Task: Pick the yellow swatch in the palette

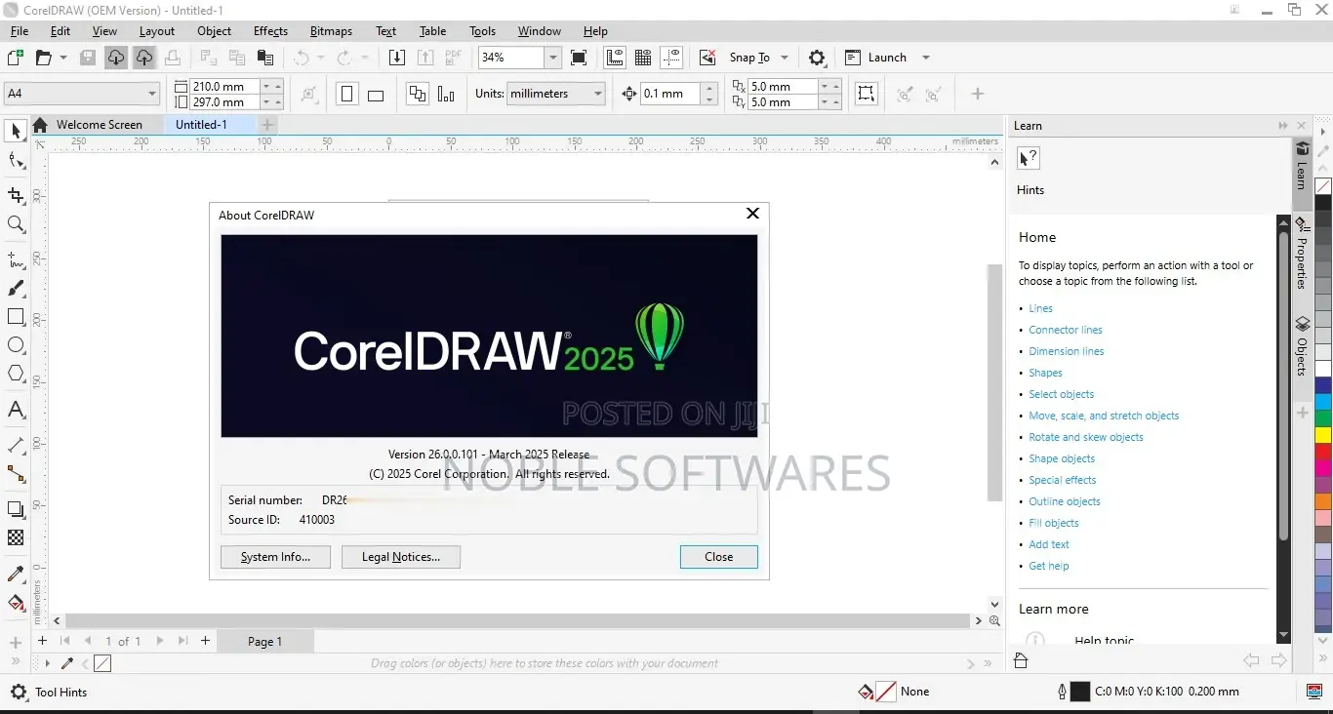Action: (x=1323, y=435)
